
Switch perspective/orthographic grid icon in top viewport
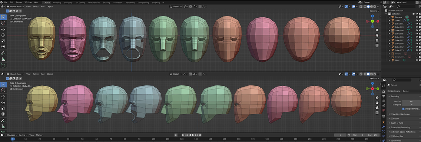point(377,45)
